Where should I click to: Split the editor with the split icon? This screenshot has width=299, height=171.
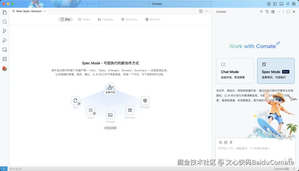(201, 11)
